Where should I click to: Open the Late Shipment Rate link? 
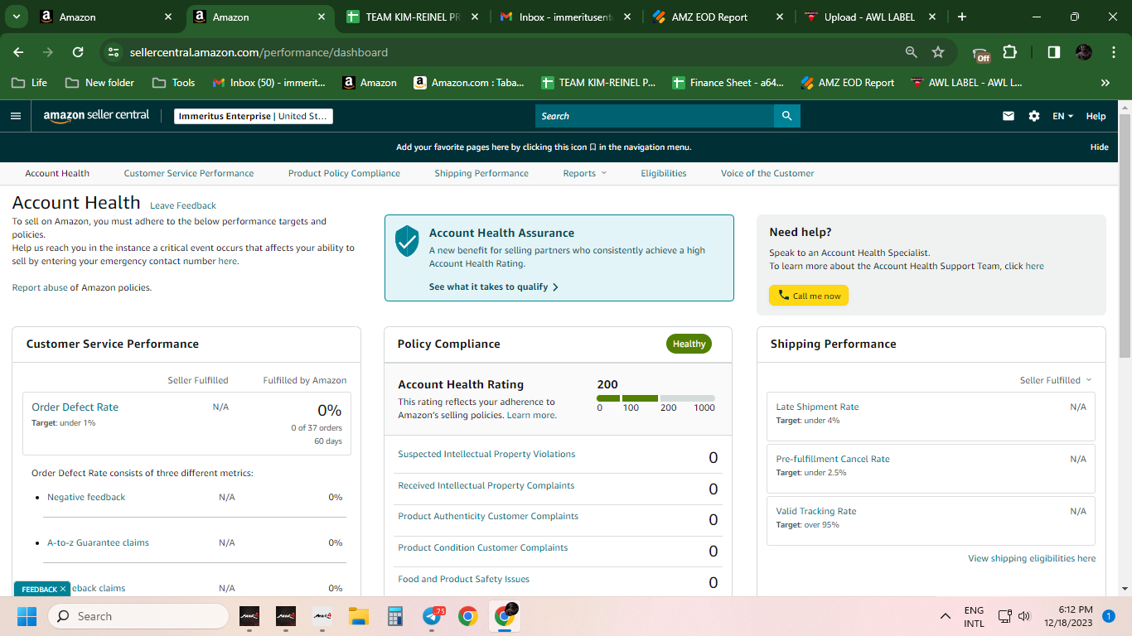coord(817,407)
